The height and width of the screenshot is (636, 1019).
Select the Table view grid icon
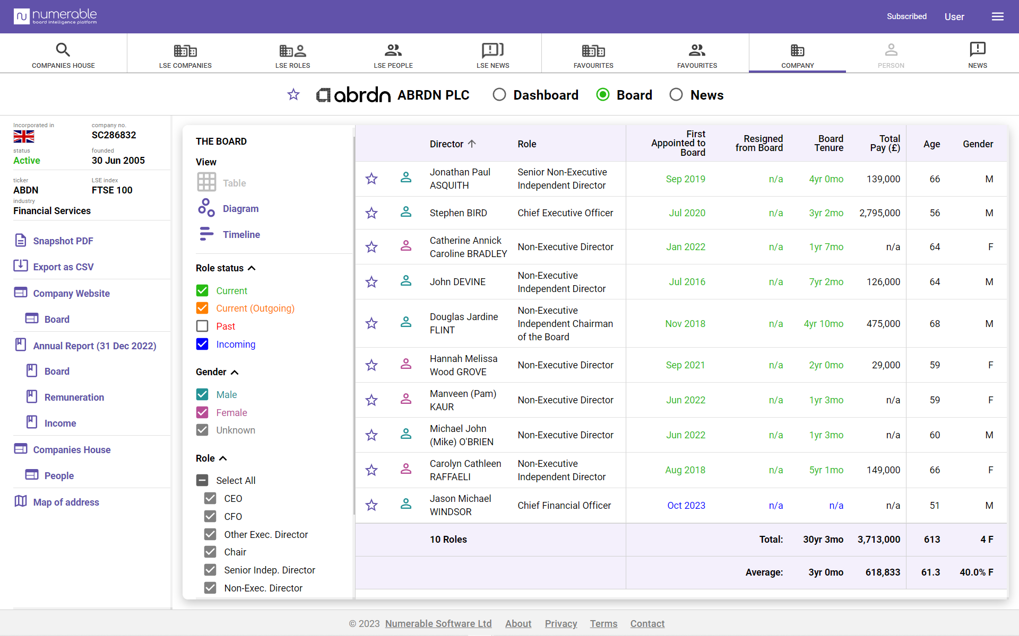[206, 182]
